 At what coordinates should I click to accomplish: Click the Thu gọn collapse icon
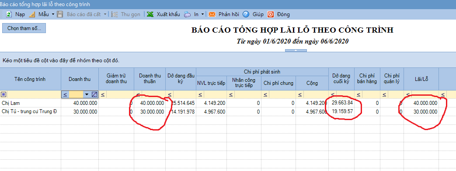coord(115,14)
